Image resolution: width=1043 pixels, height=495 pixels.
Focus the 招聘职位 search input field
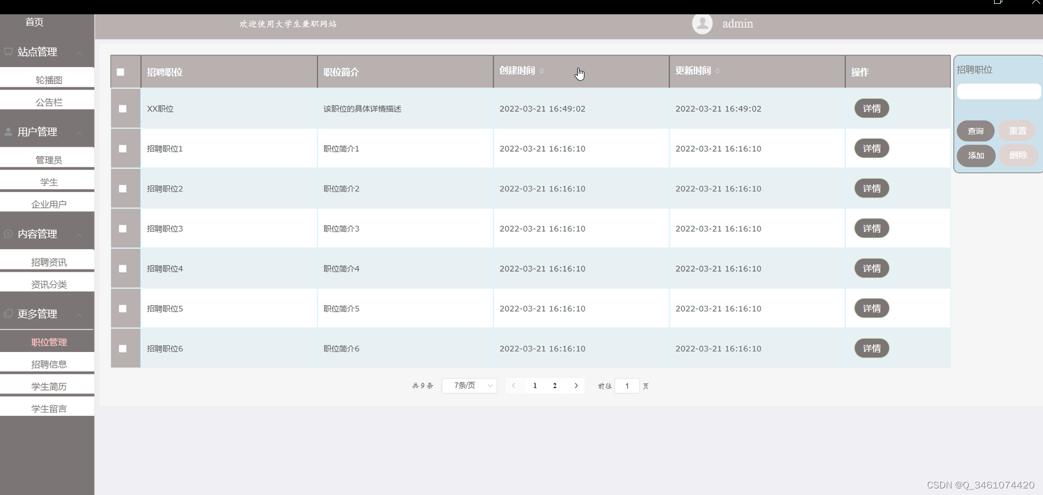point(999,91)
